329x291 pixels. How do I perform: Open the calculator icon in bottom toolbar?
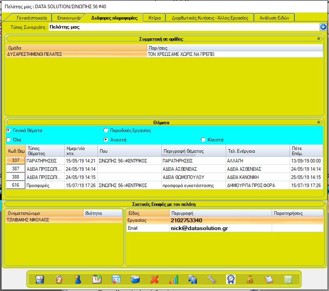click(288, 279)
